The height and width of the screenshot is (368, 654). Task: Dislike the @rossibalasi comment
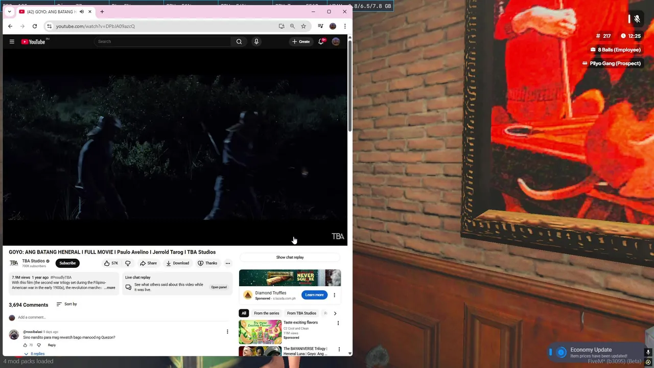[39, 345]
